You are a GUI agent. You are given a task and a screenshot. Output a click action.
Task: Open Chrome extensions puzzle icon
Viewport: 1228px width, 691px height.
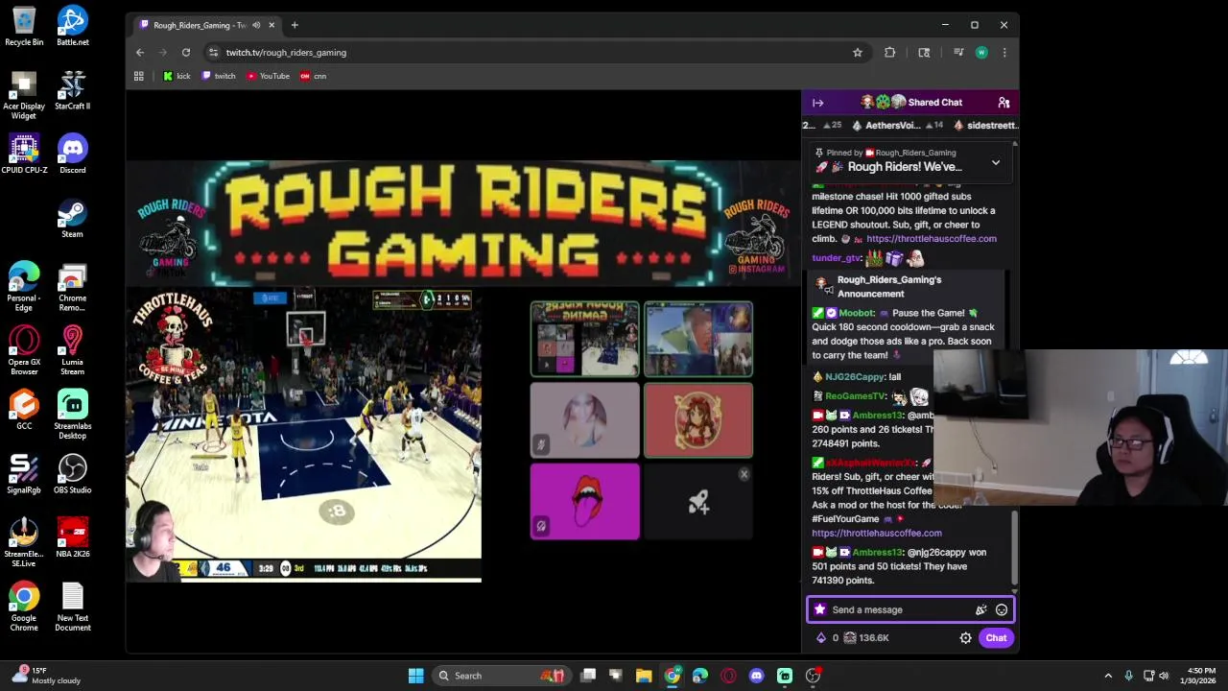pos(889,53)
